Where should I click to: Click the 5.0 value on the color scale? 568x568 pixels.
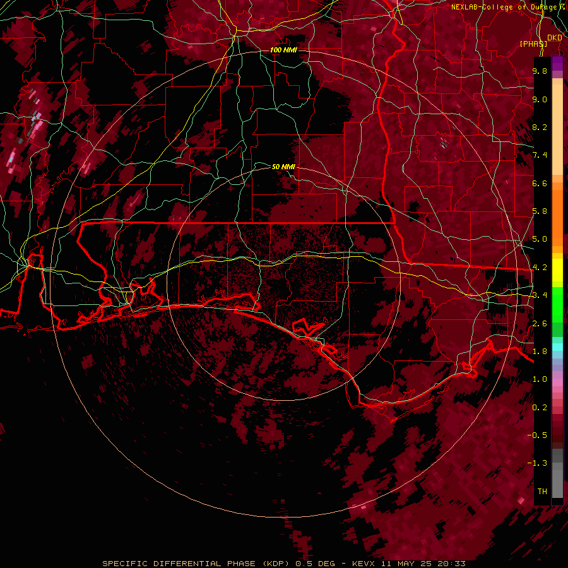click(540, 239)
